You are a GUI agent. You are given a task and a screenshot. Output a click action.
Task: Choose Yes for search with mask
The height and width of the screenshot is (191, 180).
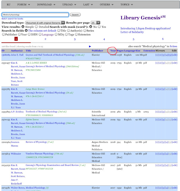(x=99, y=27)
